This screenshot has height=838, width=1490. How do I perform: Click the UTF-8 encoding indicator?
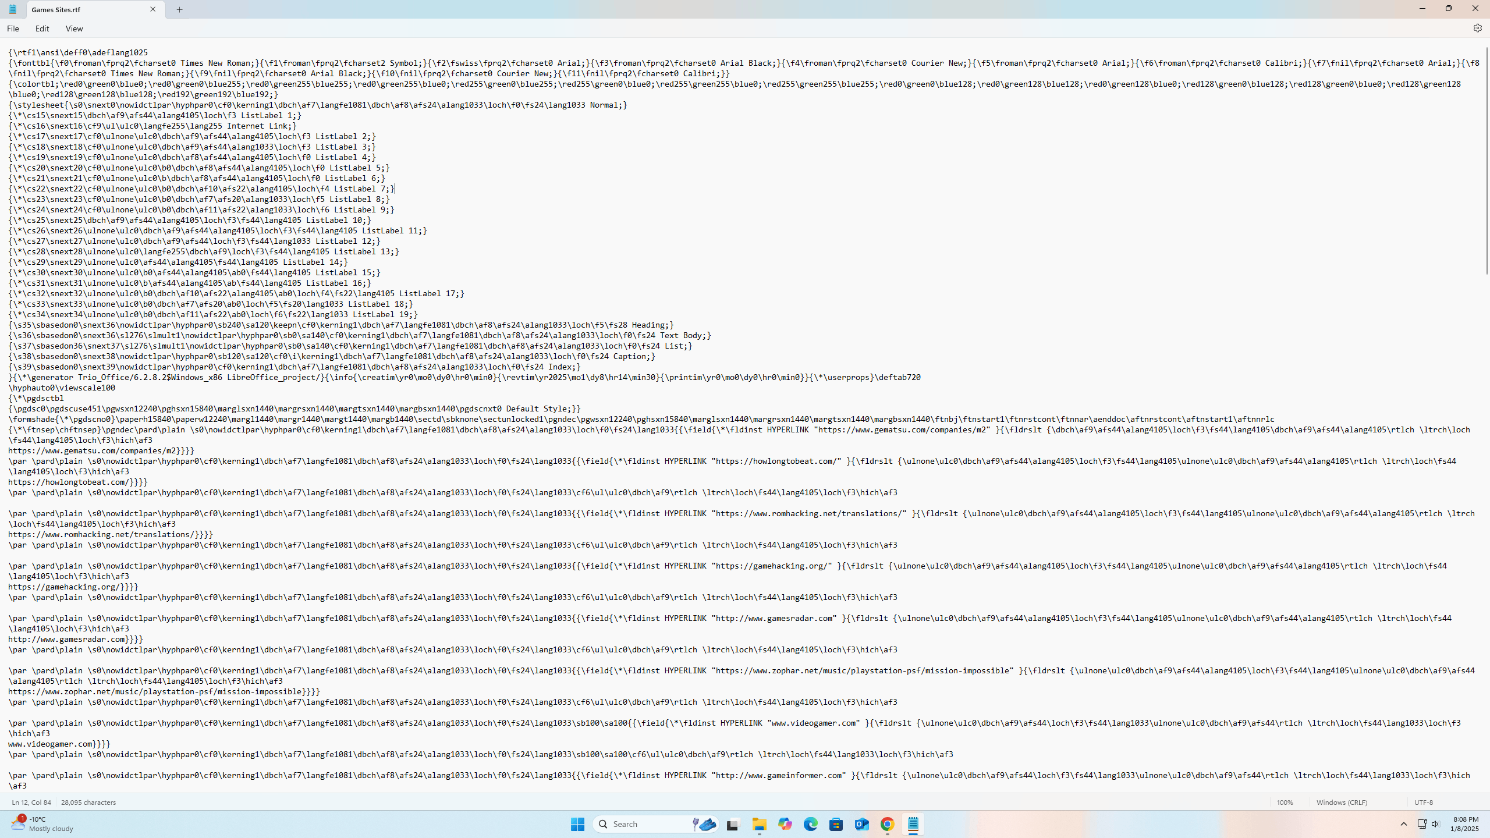tap(1424, 802)
